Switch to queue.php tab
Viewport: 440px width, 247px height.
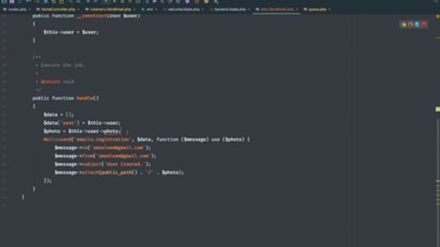318,9
